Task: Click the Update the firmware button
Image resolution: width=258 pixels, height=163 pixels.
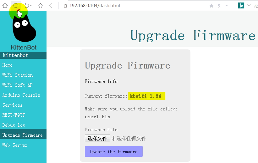Action: [114, 151]
